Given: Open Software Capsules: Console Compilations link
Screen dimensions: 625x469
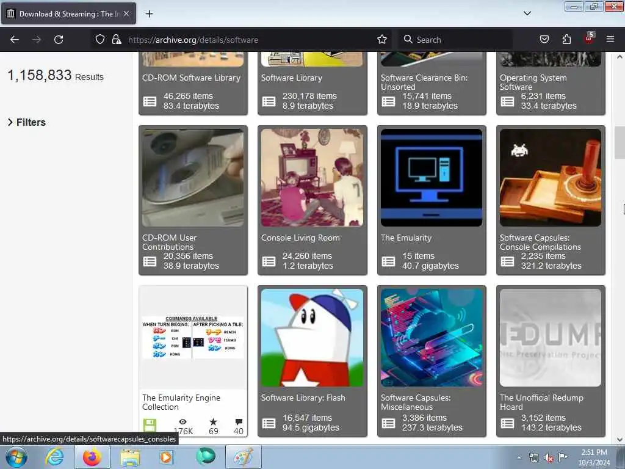Looking at the screenshot, I should point(541,242).
